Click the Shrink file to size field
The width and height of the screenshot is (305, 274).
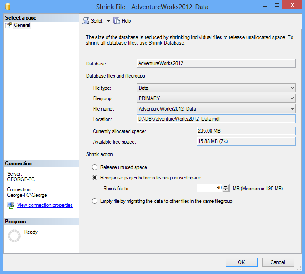click(x=210, y=188)
